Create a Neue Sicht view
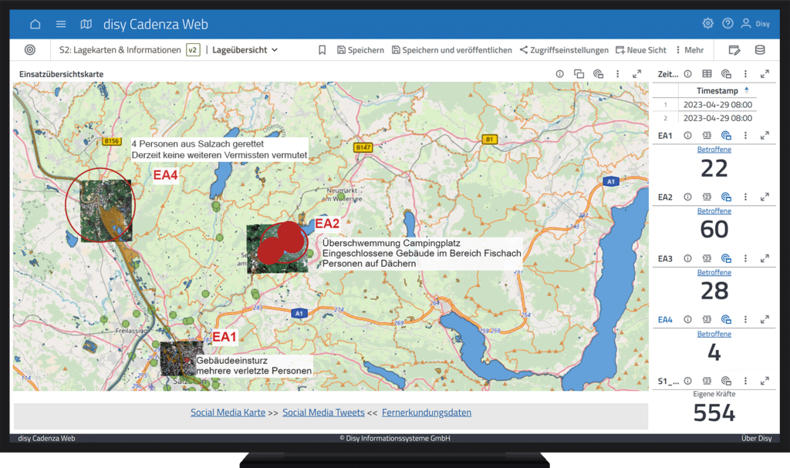Screen dimensions: 790x468 (x=641, y=50)
